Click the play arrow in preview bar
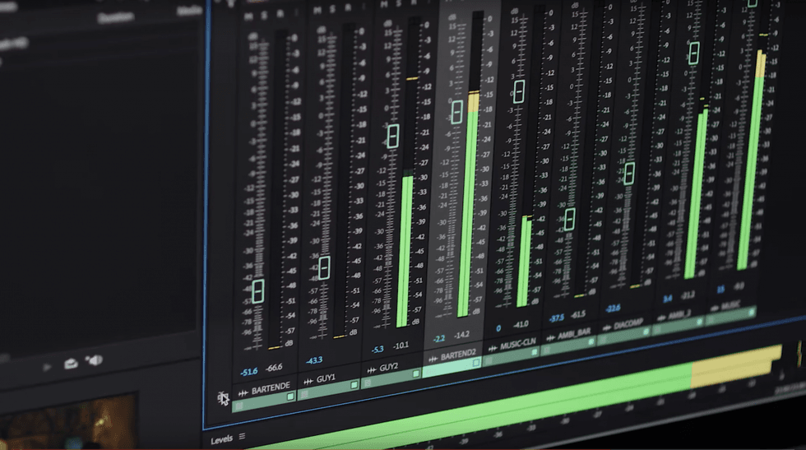This screenshot has height=450, width=806. point(47,367)
